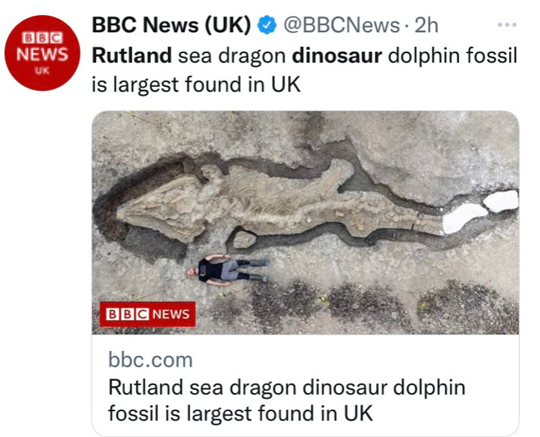The width and height of the screenshot is (540, 437).
Task: Click the white plaster patches at the tail
Action: (x=480, y=211)
